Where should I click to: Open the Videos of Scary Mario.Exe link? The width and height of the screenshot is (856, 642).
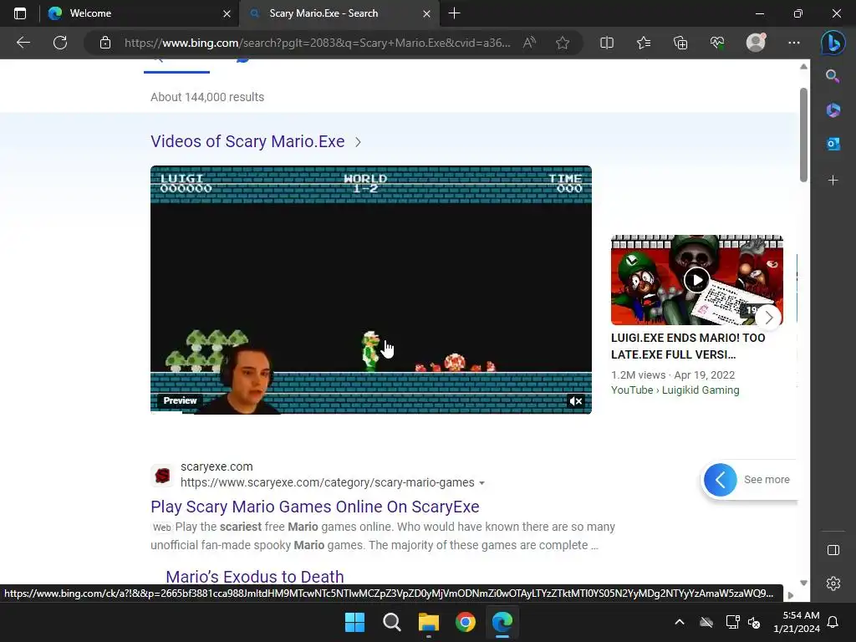coord(247,141)
